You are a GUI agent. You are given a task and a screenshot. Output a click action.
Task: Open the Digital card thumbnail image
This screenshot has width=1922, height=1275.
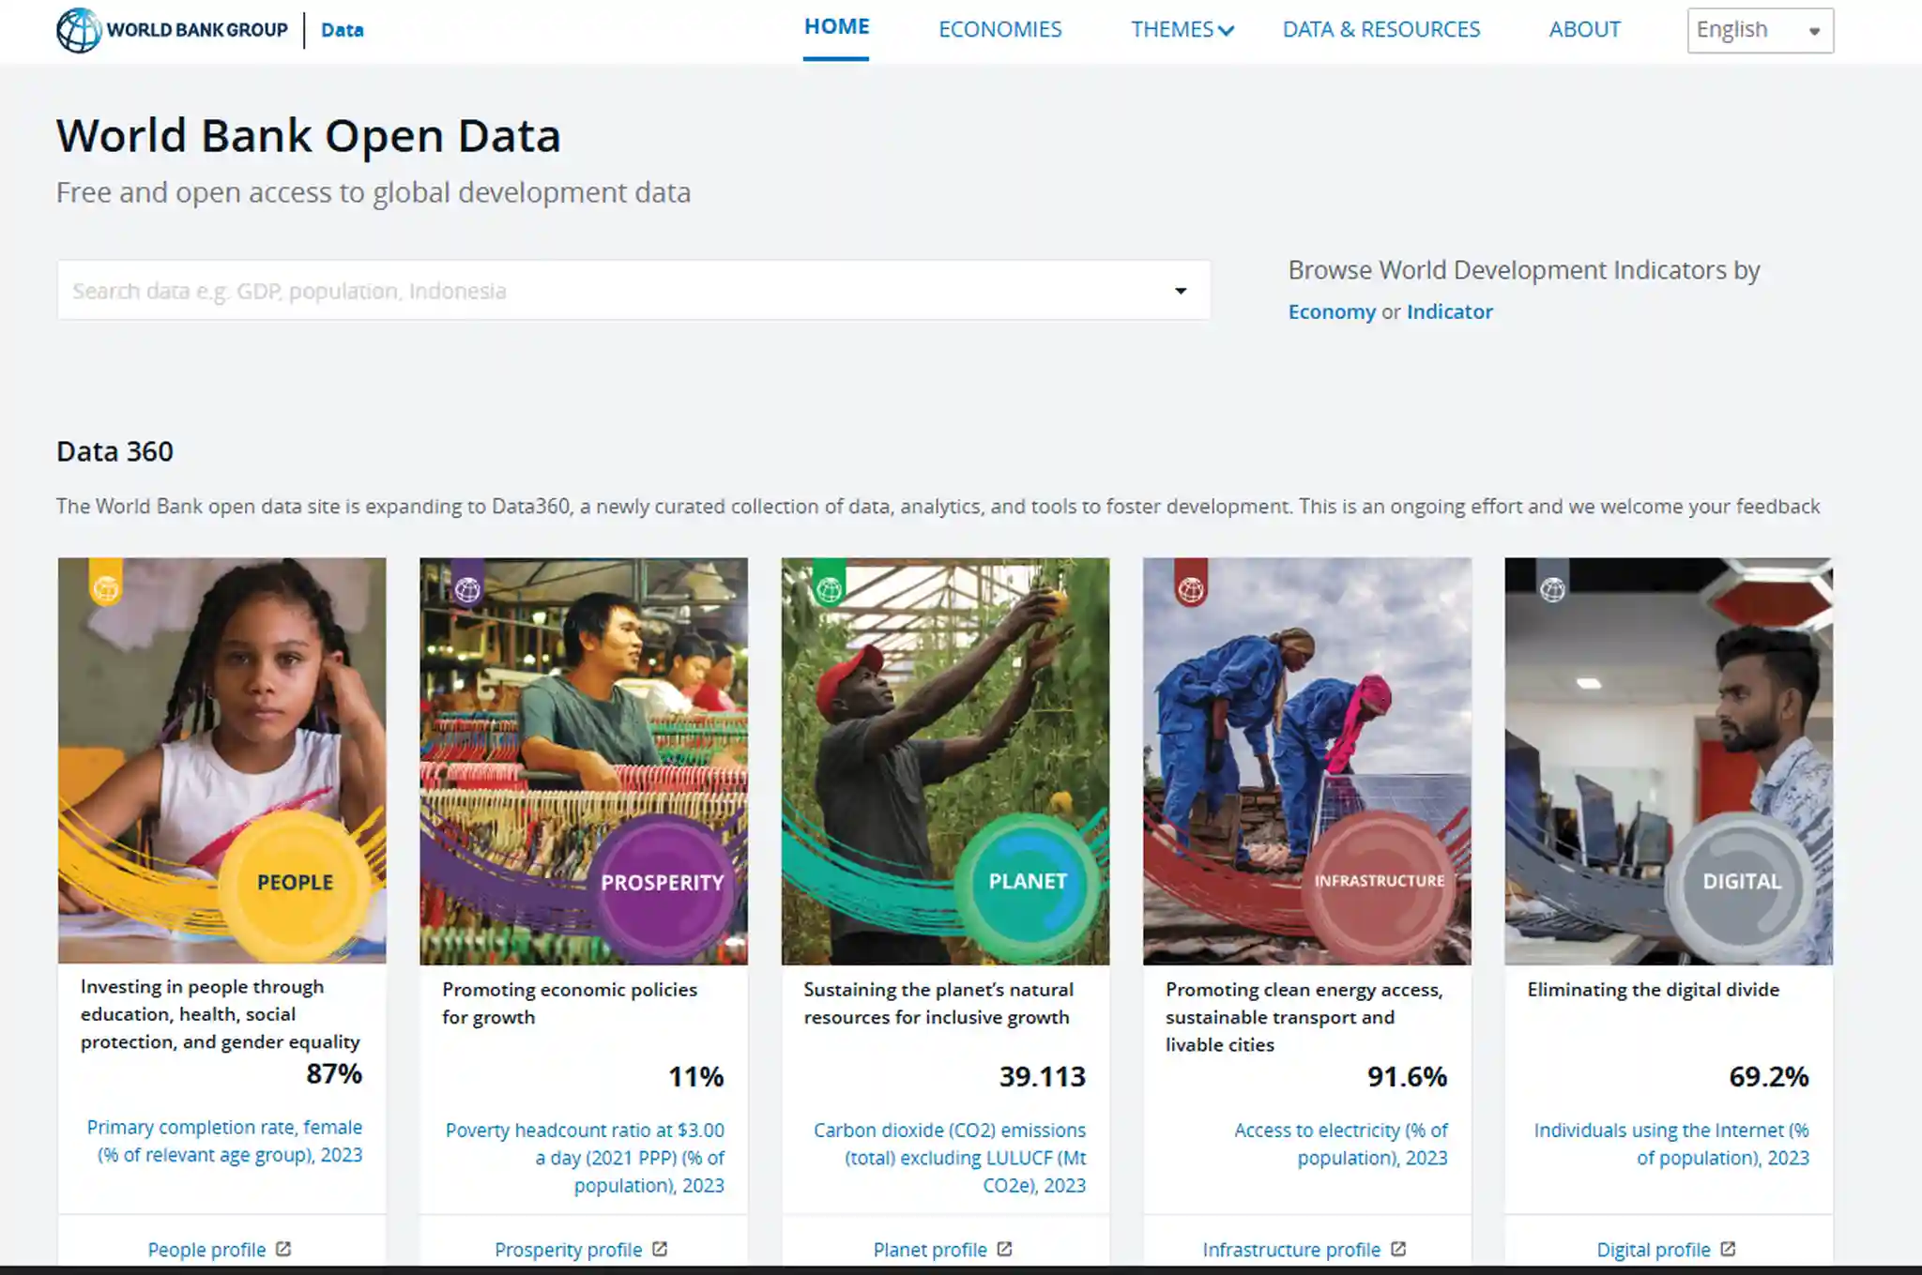pos(1668,761)
